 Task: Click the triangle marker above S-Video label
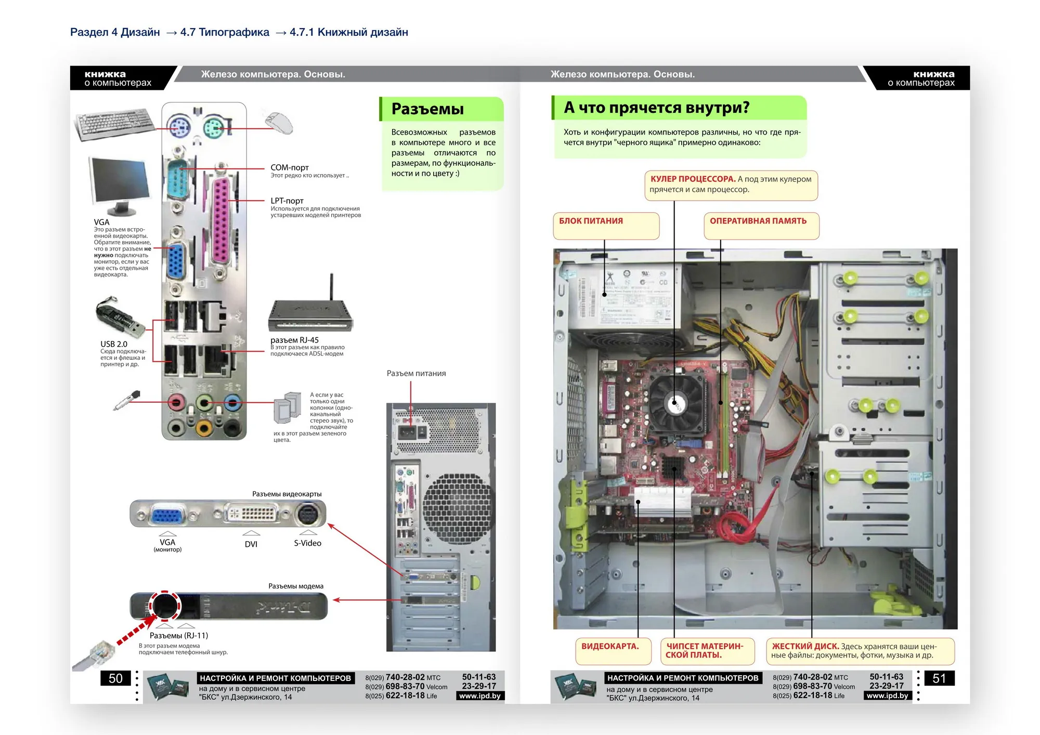pos(308,532)
